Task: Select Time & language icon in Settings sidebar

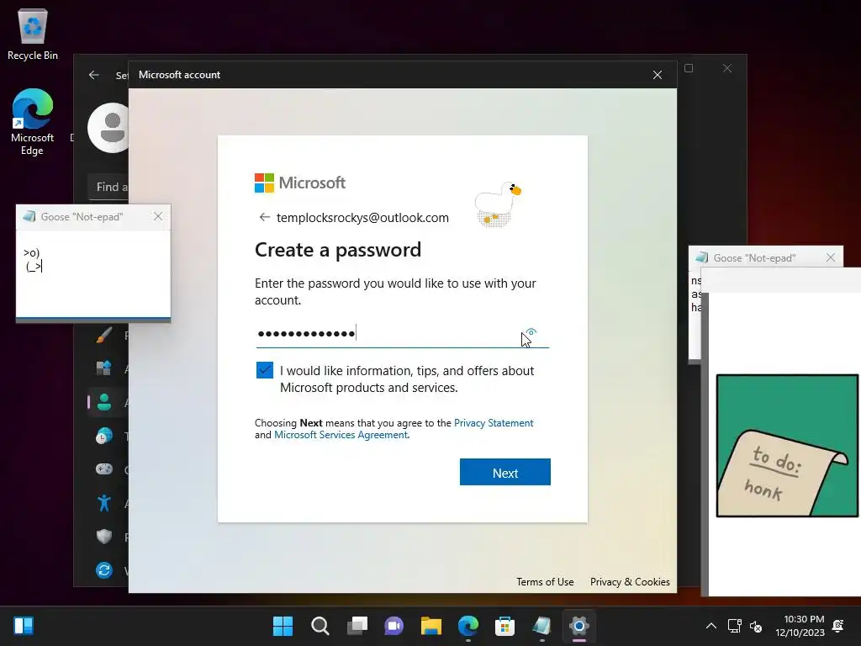Action: (x=103, y=436)
